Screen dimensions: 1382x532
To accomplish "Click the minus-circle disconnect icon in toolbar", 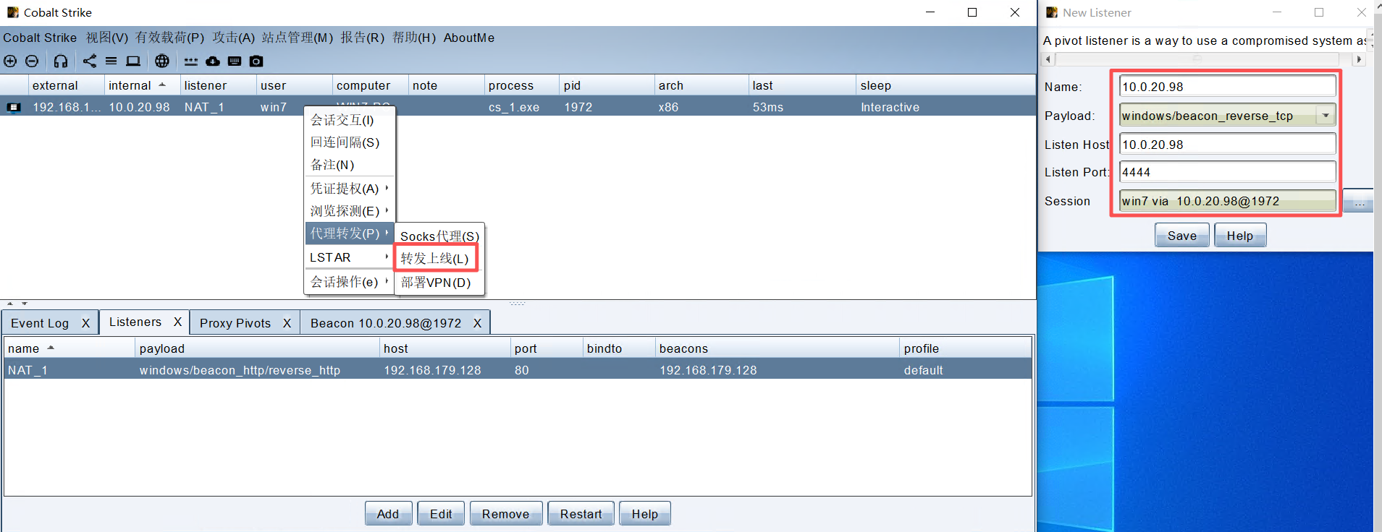I will point(32,61).
